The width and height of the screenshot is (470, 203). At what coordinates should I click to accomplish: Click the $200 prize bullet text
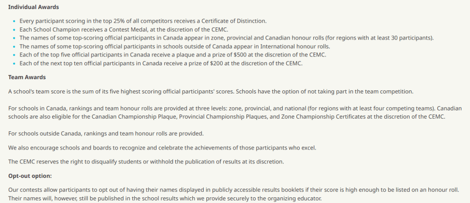point(161,63)
